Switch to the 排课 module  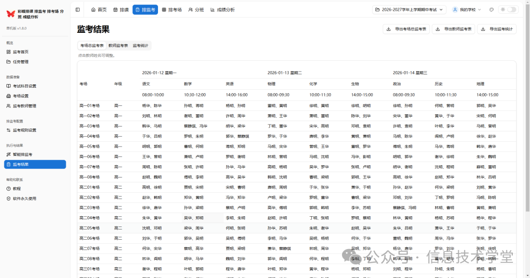click(121, 10)
